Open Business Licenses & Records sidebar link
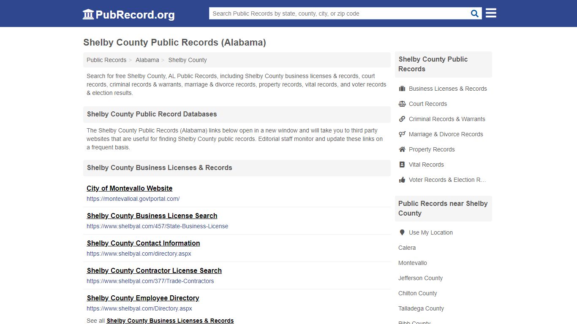 point(448,89)
